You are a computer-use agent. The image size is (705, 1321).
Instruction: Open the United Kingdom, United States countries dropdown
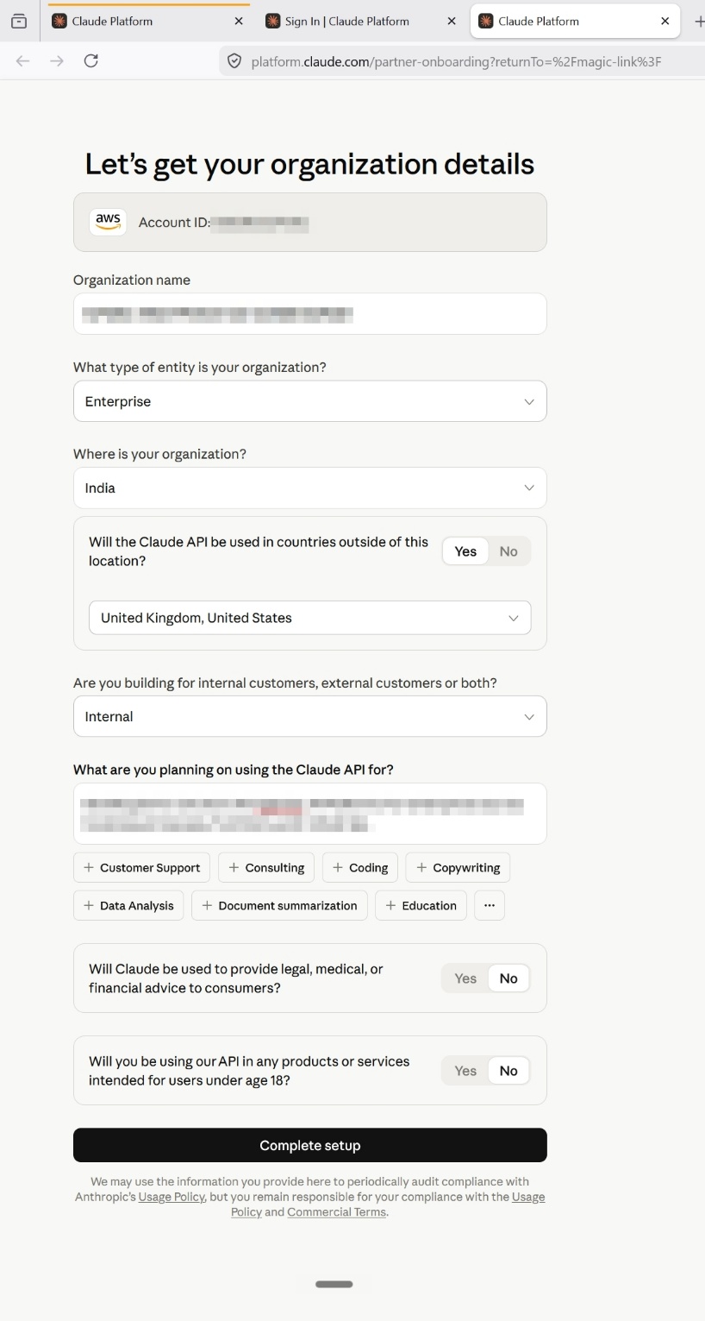coord(310,618)
